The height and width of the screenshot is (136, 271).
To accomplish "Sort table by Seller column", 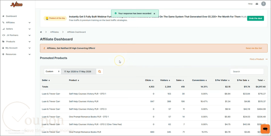I will tap(46, 80).
